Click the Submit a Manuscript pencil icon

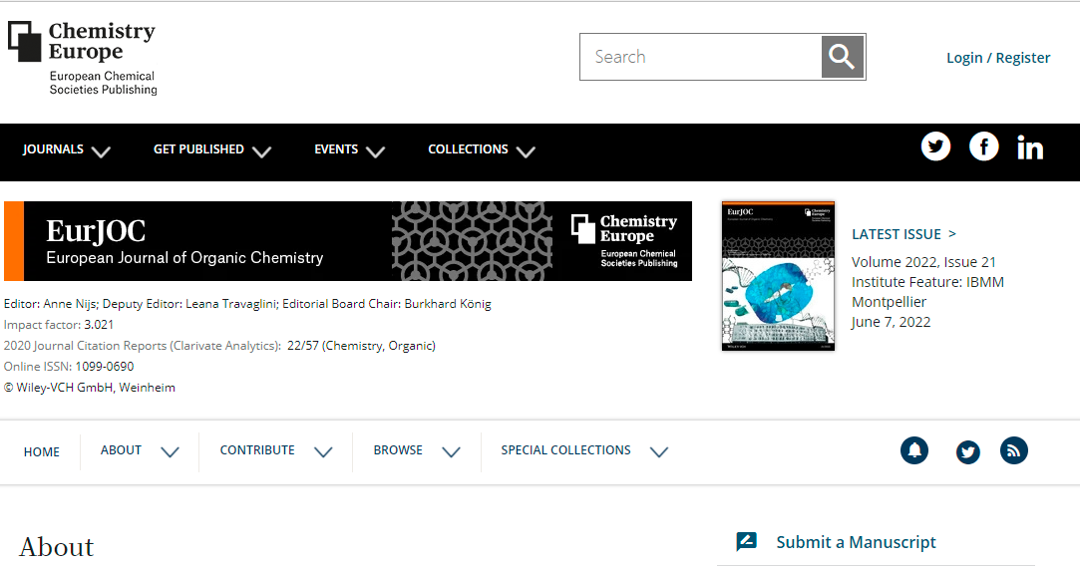click(x=746, y=542)
